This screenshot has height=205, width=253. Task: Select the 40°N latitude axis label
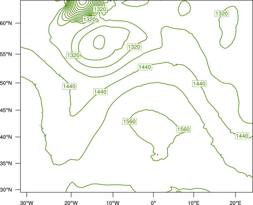6,137
